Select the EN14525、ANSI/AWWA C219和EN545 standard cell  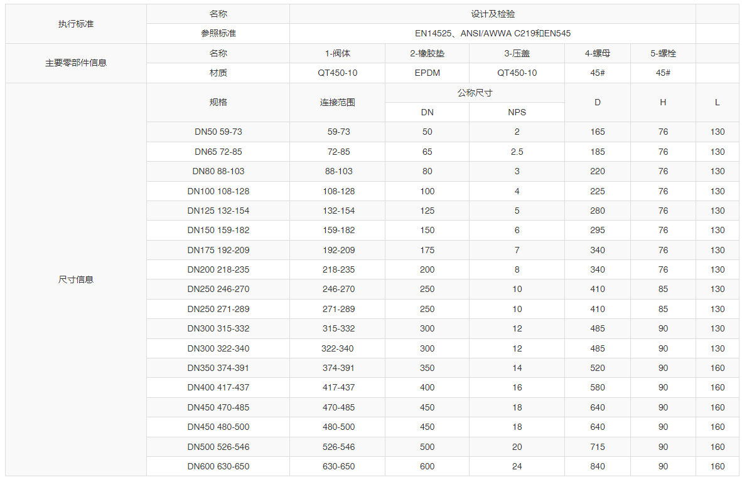[492, 33]
